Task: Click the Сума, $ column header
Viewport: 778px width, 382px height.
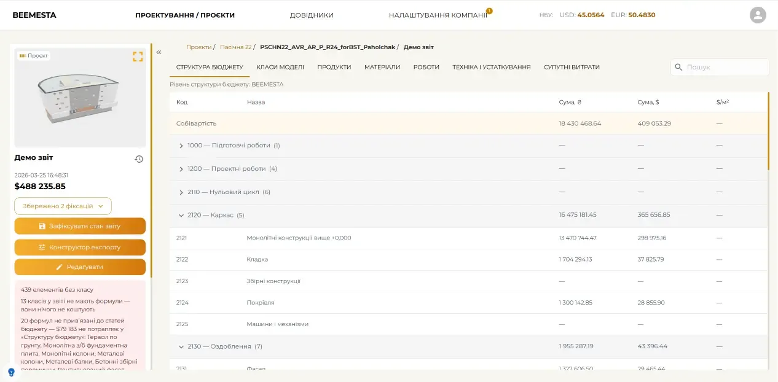Action: (648, 102)
